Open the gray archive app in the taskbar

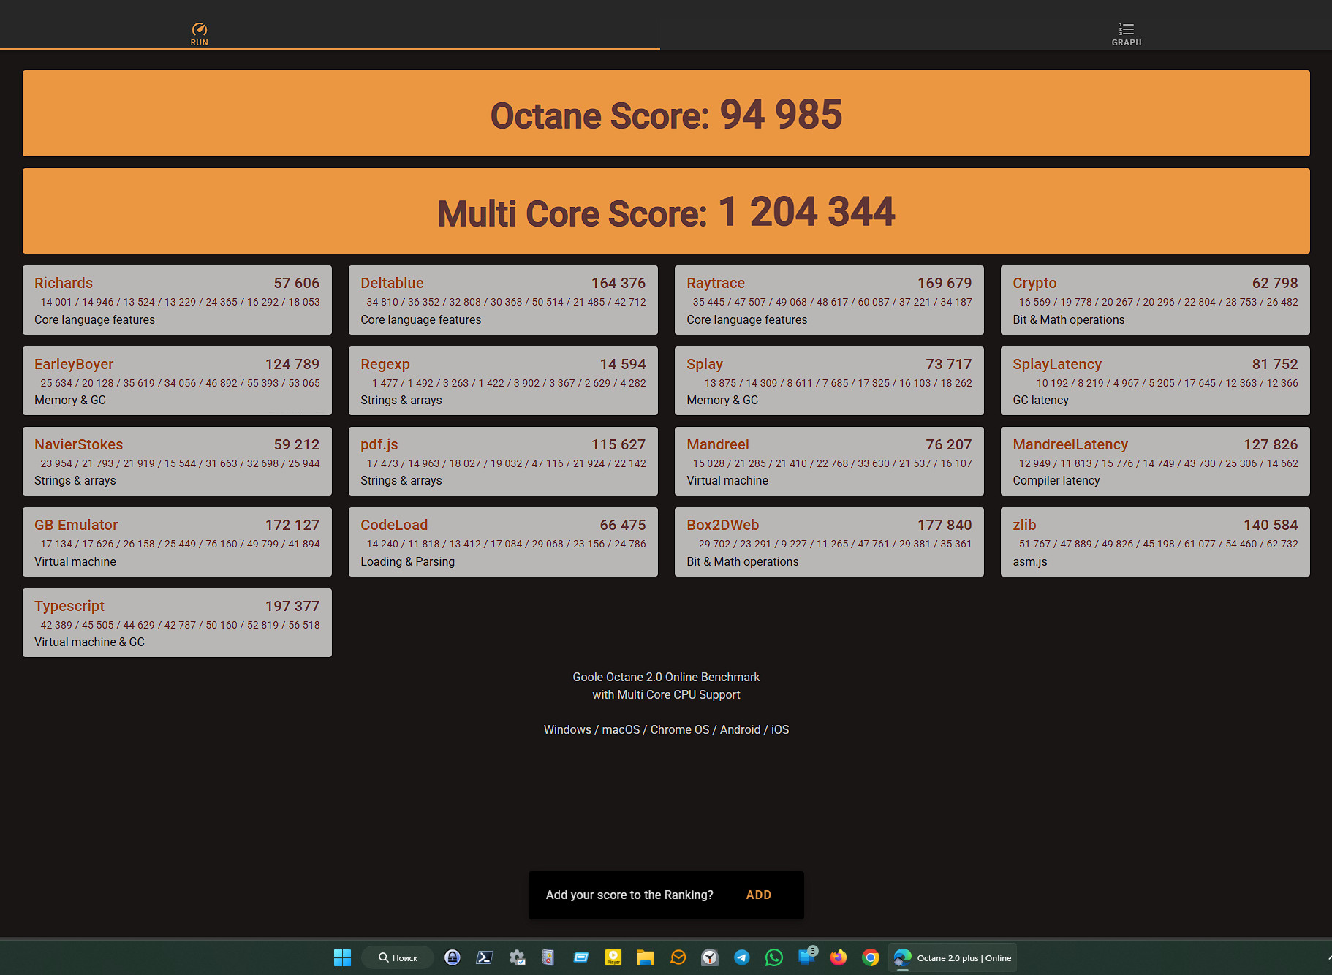click(x=548, y=957)
